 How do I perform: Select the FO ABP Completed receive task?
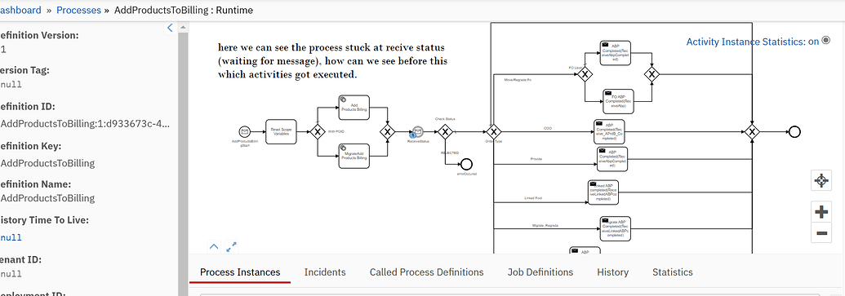tap(618, 101)
